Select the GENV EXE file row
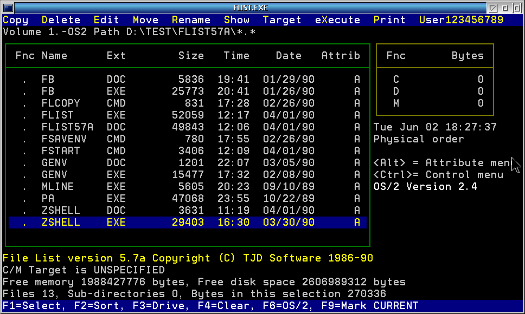Image resolution: width=525 pixels, height=314 pixels. point(188,175)
